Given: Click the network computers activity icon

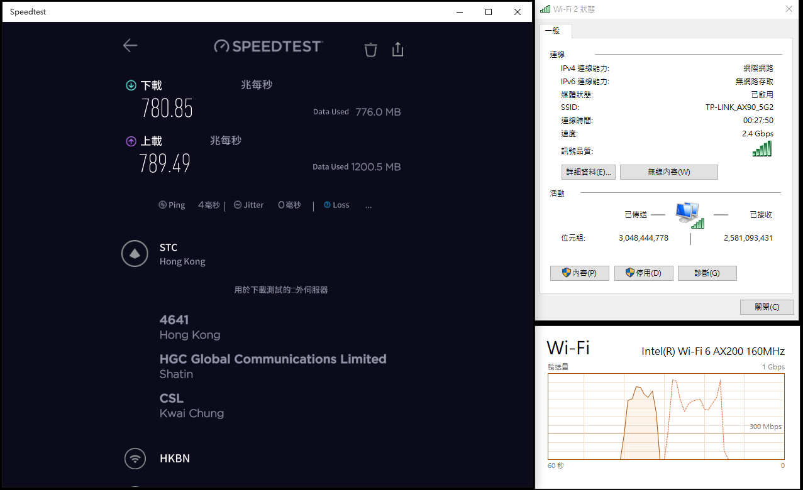Looking at the screenshot, I should (x=690, y=215).
